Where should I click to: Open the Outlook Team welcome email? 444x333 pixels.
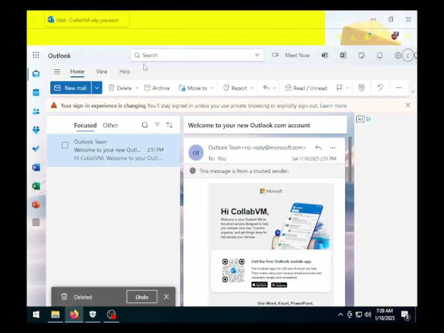coord(113,150)
